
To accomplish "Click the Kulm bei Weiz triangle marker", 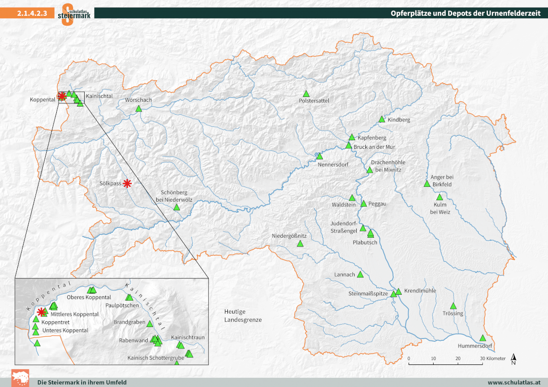I will [x=439, y=197].
